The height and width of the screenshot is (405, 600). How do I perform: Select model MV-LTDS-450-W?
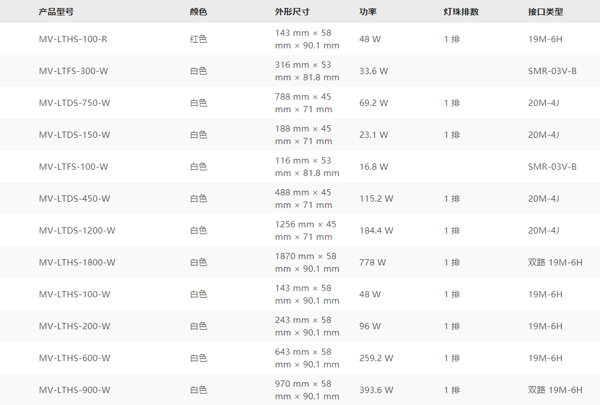click(x=75, y=199)
